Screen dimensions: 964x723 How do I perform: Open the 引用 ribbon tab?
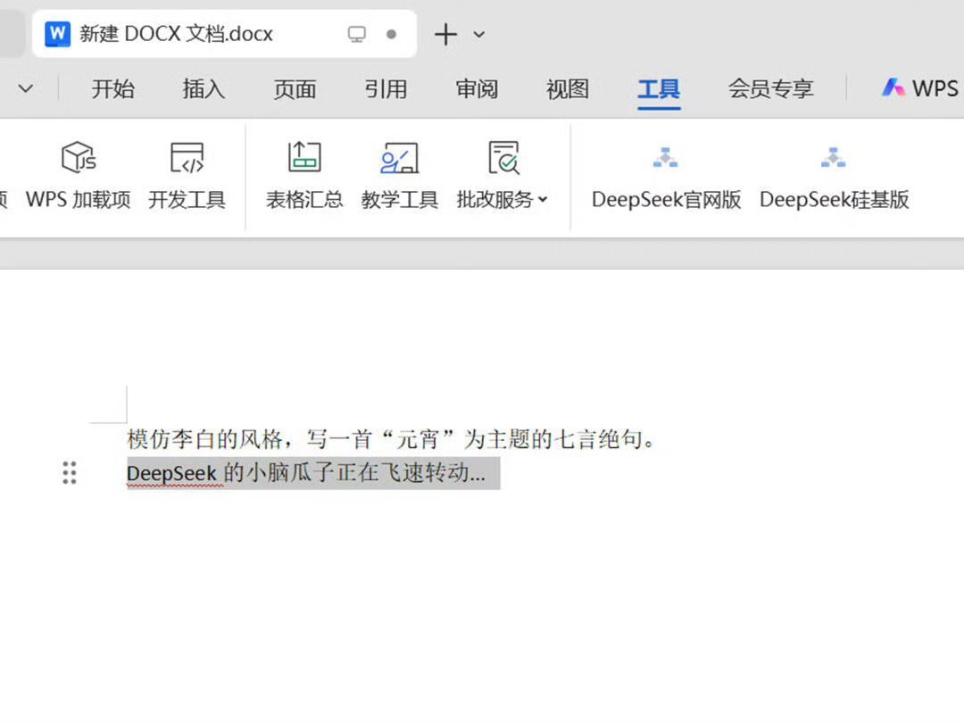click(x=386, y=89)
